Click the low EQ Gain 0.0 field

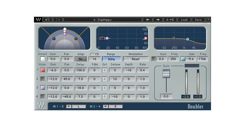point(161,59)
